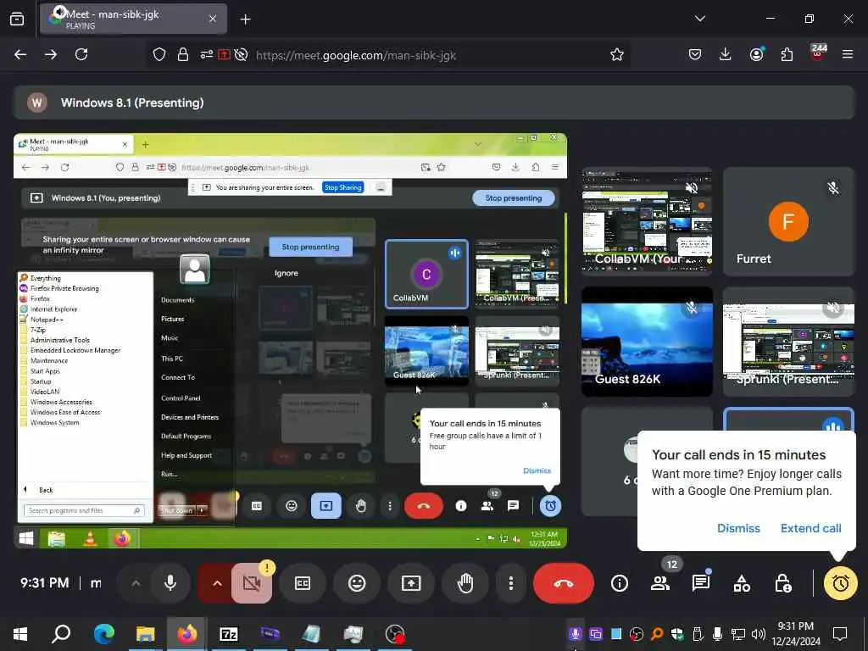Open taskbar volume speaker icon

pos(759,634)
